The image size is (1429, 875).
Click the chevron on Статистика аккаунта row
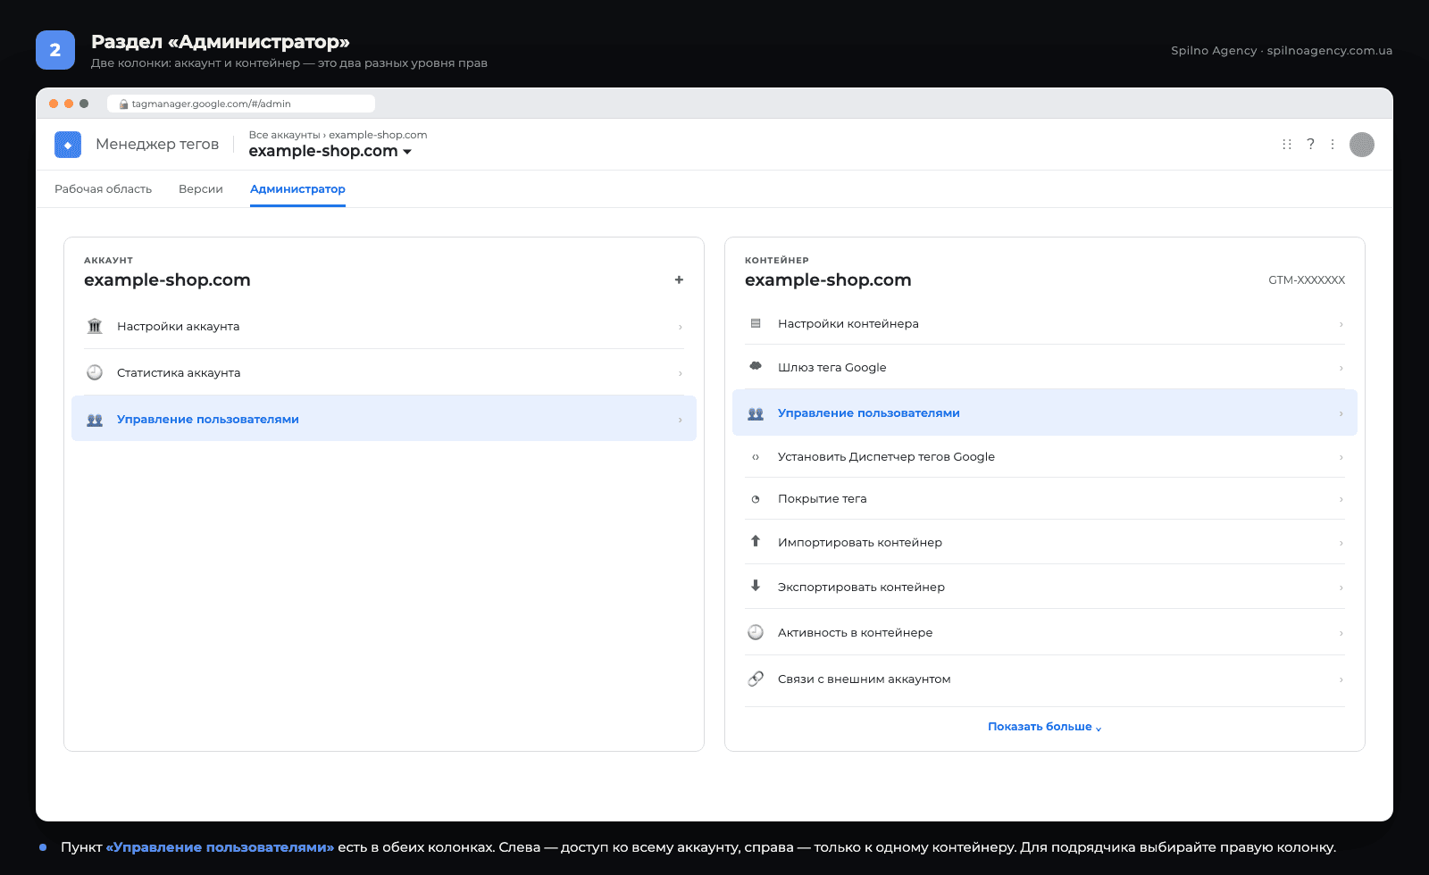680,373
